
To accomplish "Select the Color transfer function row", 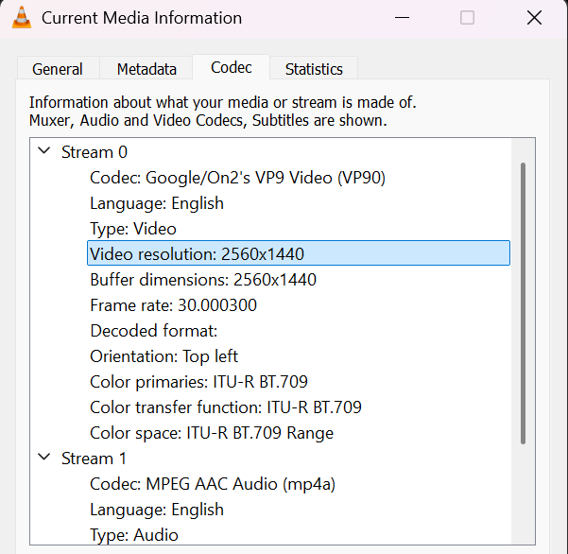I will point(225,407).
